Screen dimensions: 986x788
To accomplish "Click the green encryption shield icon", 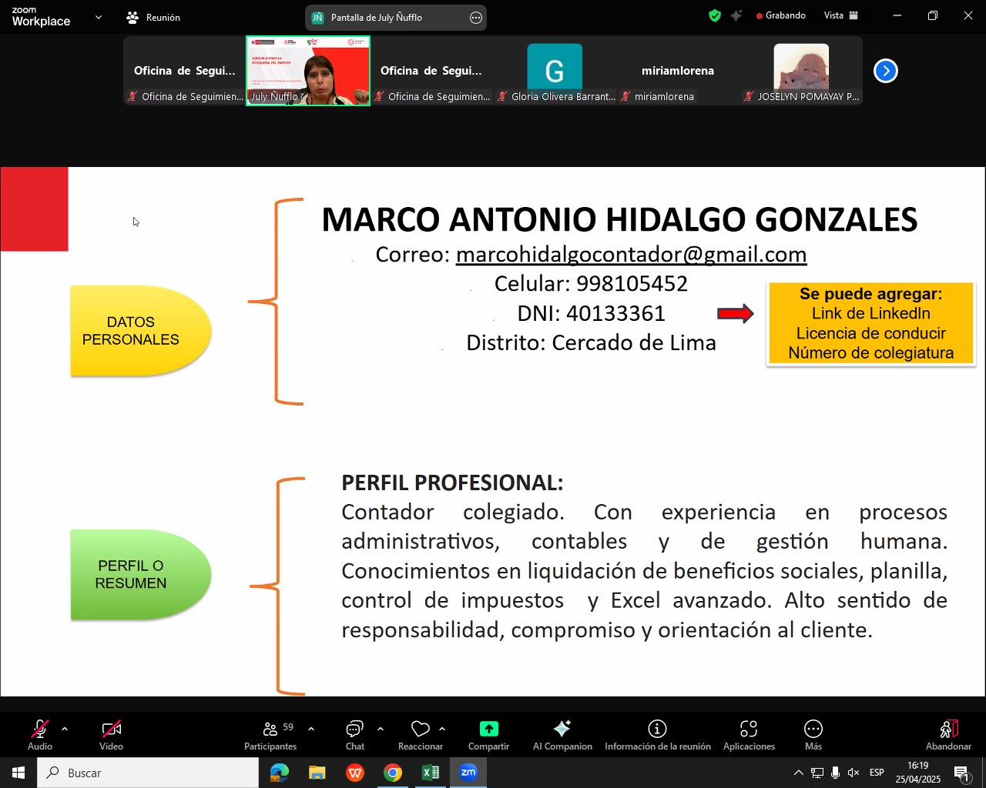I will (x=715, y=15).
